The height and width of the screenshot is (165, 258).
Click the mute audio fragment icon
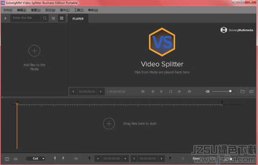(76, 159)
